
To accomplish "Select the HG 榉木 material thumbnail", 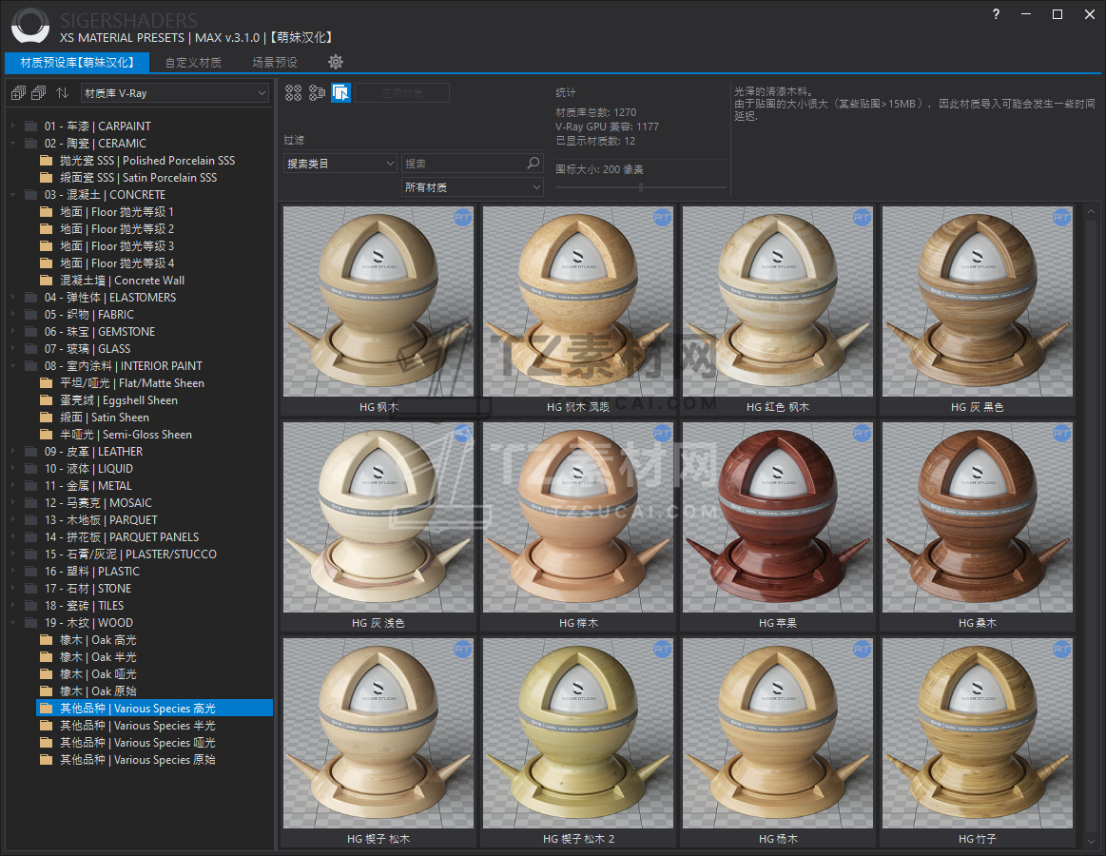I will click(577, 517).
